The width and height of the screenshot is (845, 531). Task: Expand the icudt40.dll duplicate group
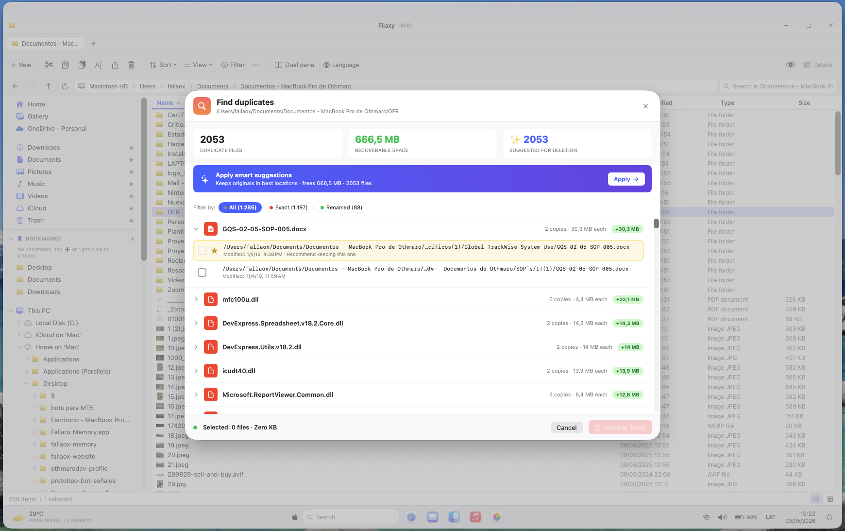pyautogui.click(x=196, y=371)
